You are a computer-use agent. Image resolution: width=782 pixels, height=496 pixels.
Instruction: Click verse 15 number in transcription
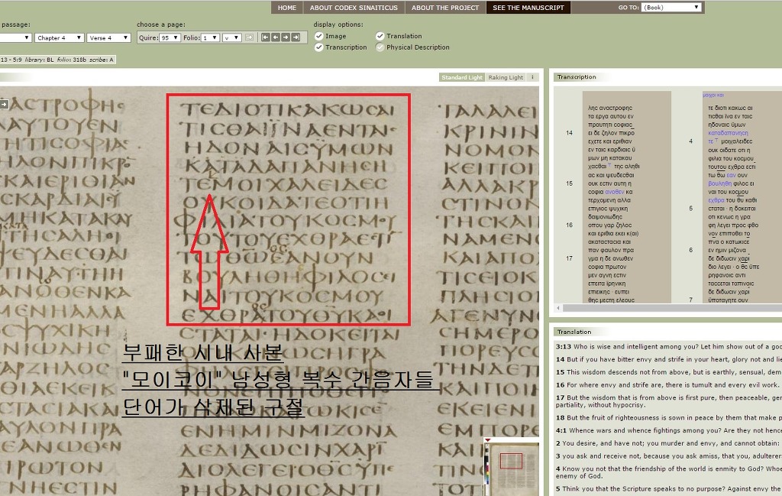pyautogui.click(x=569, y=183)
